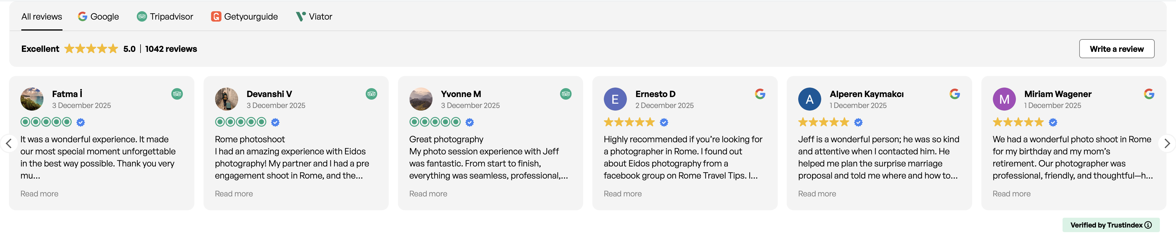Advance the carousel with the right arrow

click(x=1167, y=143)
